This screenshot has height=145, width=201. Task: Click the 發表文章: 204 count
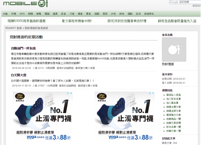click(x=169, y=143)
